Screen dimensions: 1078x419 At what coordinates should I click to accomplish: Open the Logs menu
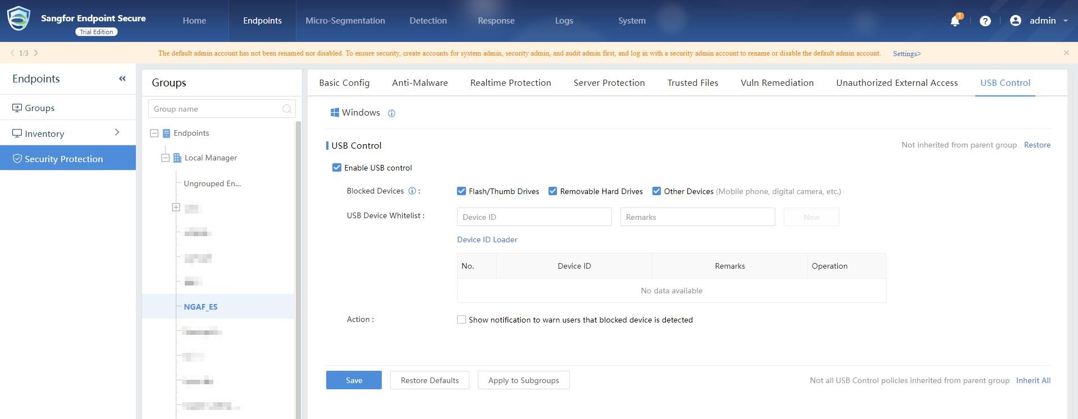pyautogui.click(x=564, y=21)
